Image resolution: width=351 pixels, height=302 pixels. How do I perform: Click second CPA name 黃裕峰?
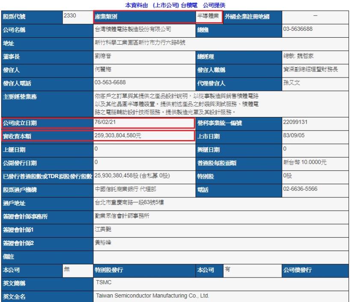pyautogui.click(x=103, y=242)
